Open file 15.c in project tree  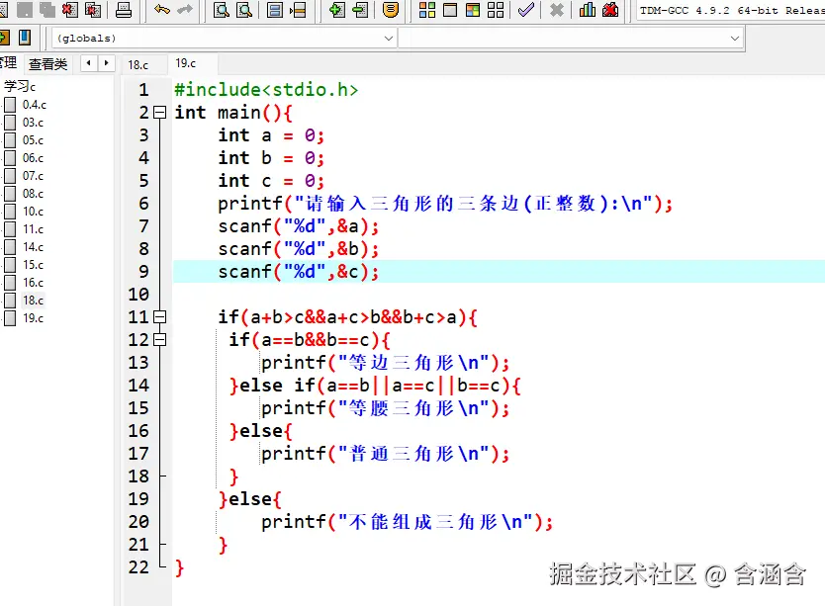pos(33,265)
